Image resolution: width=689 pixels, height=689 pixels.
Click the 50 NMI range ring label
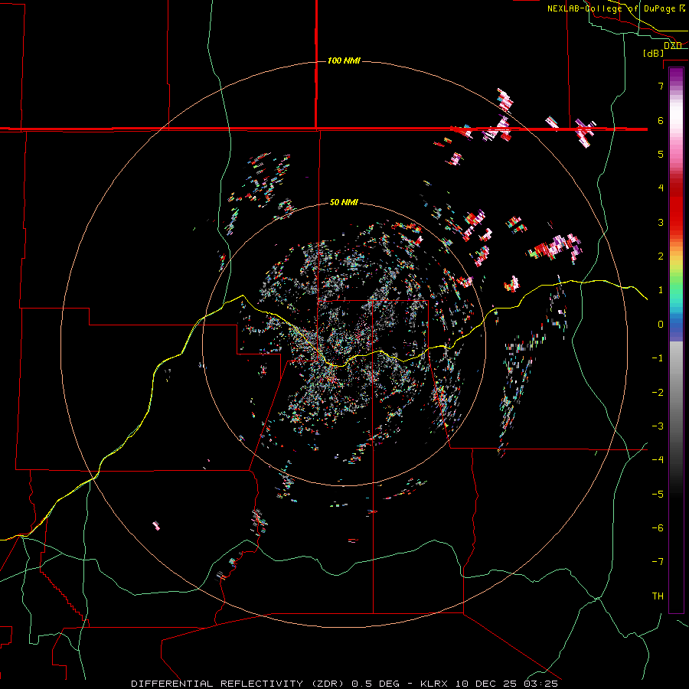pos(344,202)
